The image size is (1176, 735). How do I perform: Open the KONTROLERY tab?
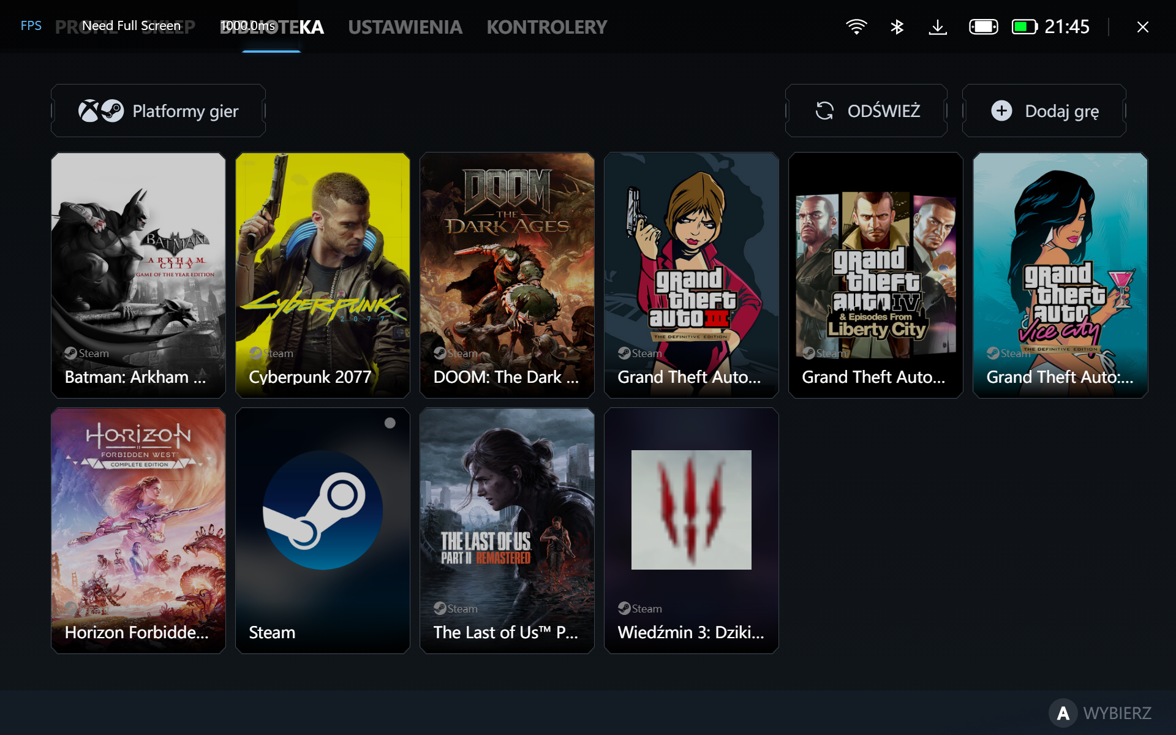click(x=546, y=27)
